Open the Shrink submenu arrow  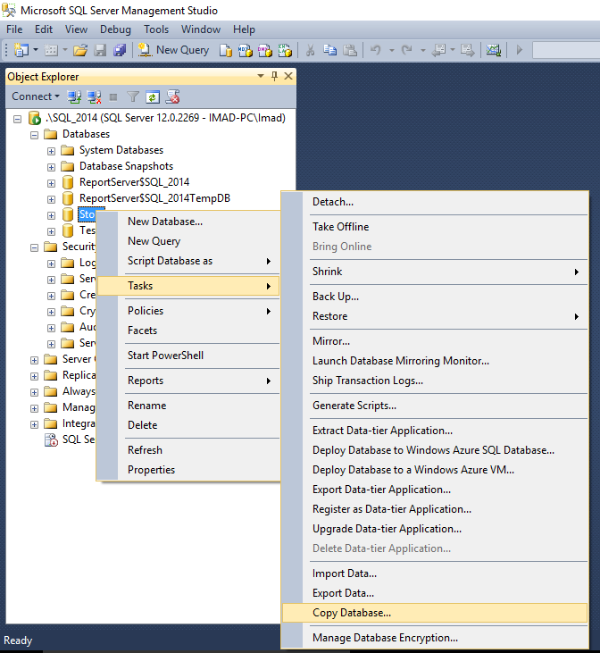(x=577, y=272)
